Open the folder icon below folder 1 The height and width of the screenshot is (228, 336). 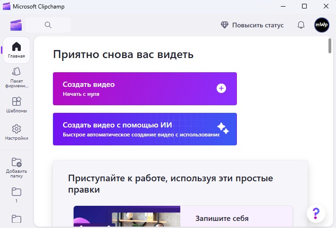point(17,219)
